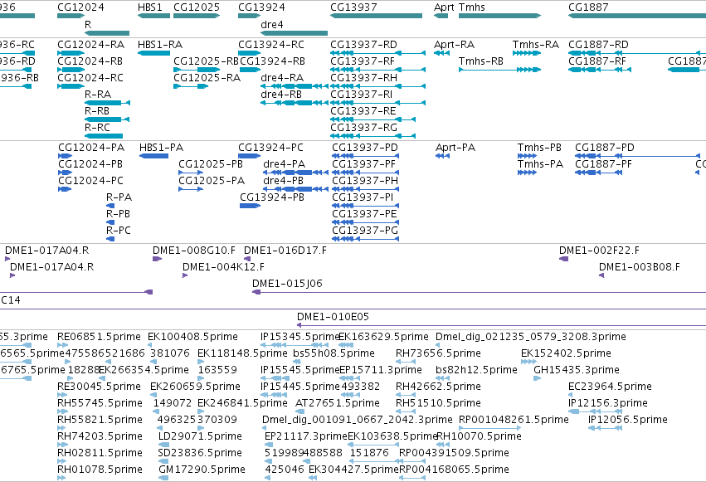The image size is (706, 482).
Task: Click the Aprt-RA transcript
Action: [441, 53]
